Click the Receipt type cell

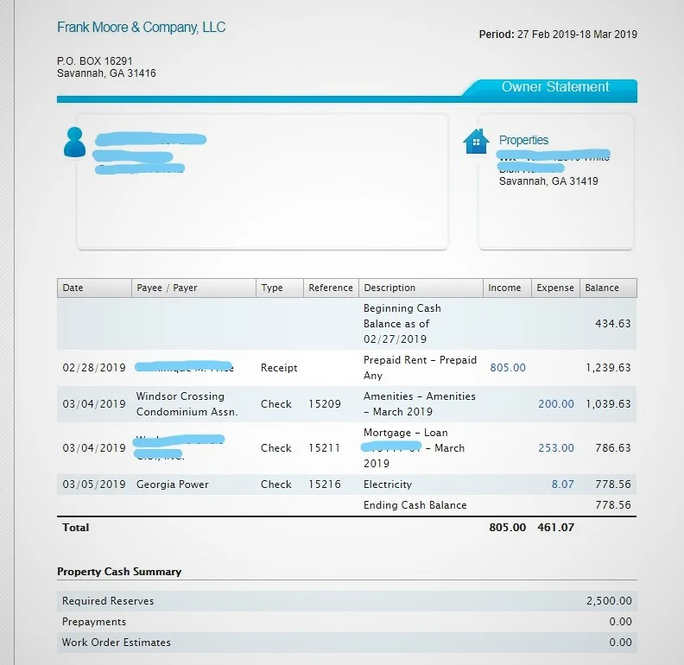point(279,368)
